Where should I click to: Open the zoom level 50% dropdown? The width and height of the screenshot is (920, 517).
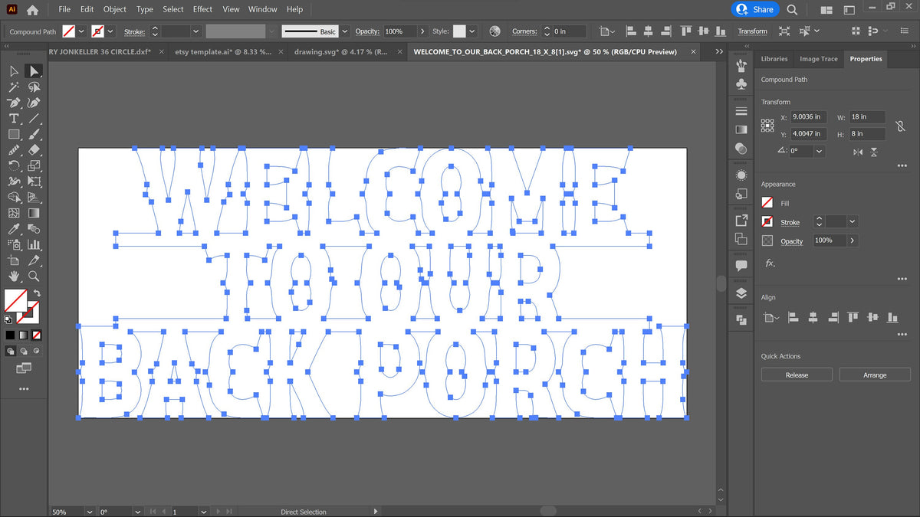point(90,512)
